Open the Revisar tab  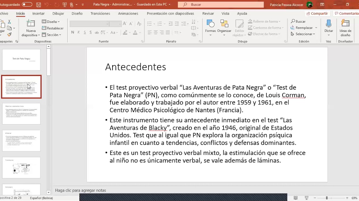(208, 13)
